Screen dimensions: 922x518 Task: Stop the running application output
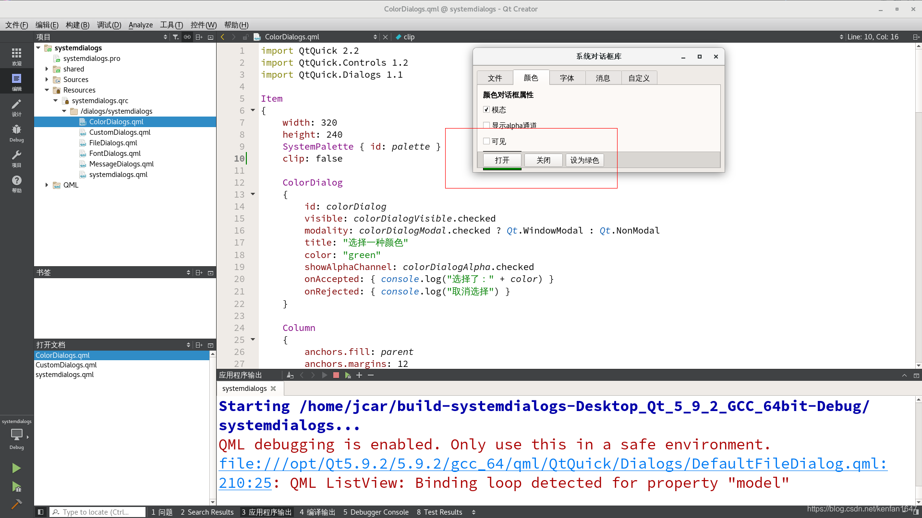click(336, 375)
